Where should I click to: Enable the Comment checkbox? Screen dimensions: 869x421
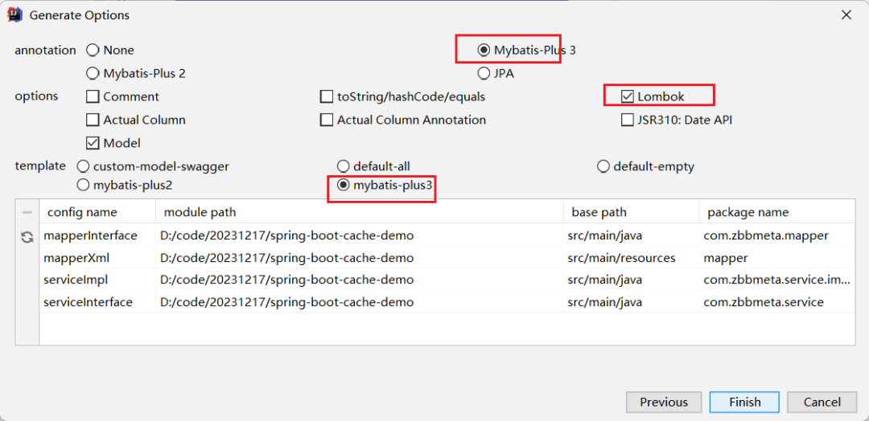point(123,96)
